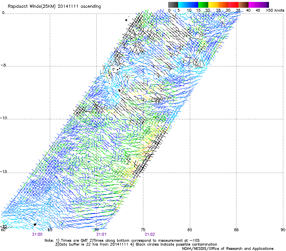Click the longitude 75 axis label
The image size is (286, 251).
pos(143,230)
